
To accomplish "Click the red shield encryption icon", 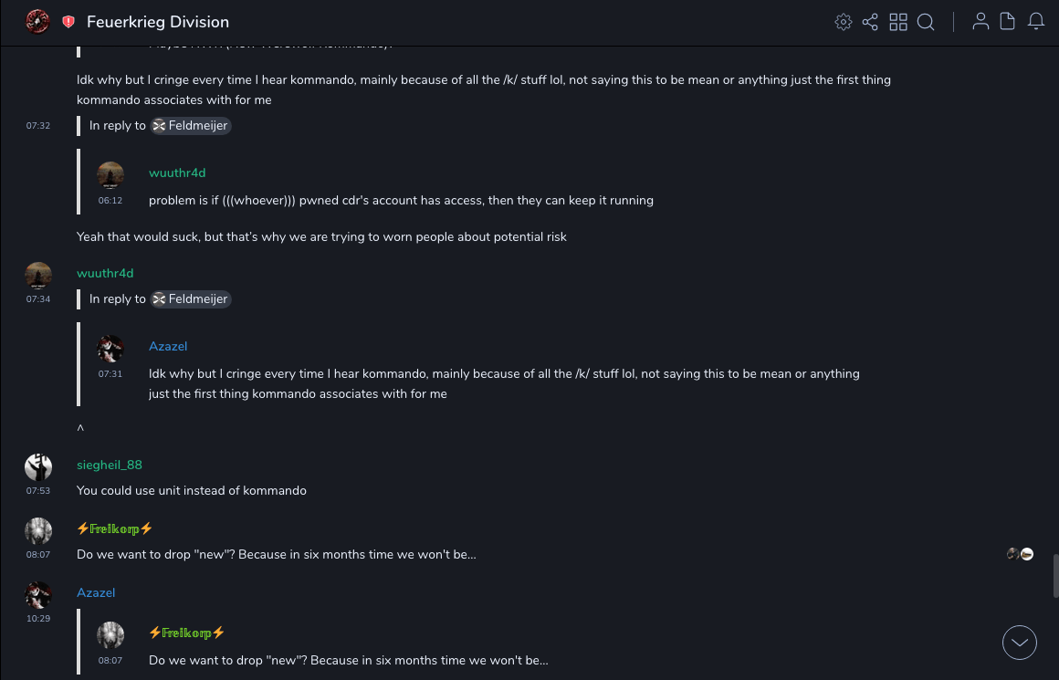I will (x=68, y=22).
